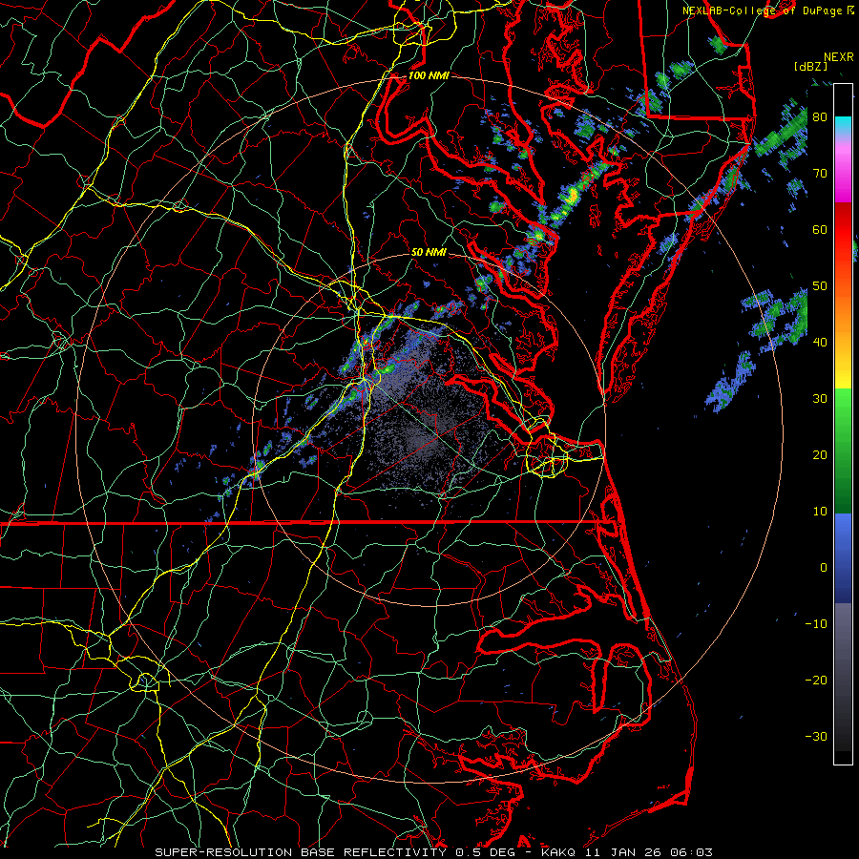This screenshot has height=859, width=859.
Task: Click the "50 NMI" range ring label
Action: [x=429, y=252]
